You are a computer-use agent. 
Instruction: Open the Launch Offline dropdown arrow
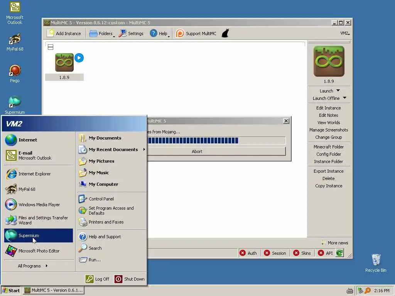click(x=344, y=98)
